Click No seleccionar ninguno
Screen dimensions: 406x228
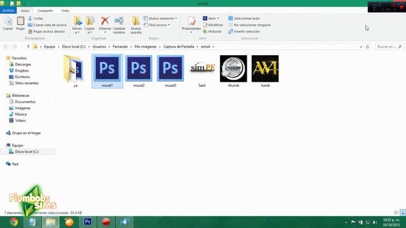[249, 25]
